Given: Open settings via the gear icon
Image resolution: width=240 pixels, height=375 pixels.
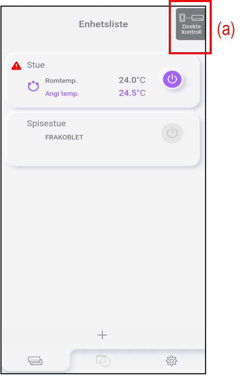Looking at the screenshot, I should (171, 360).
